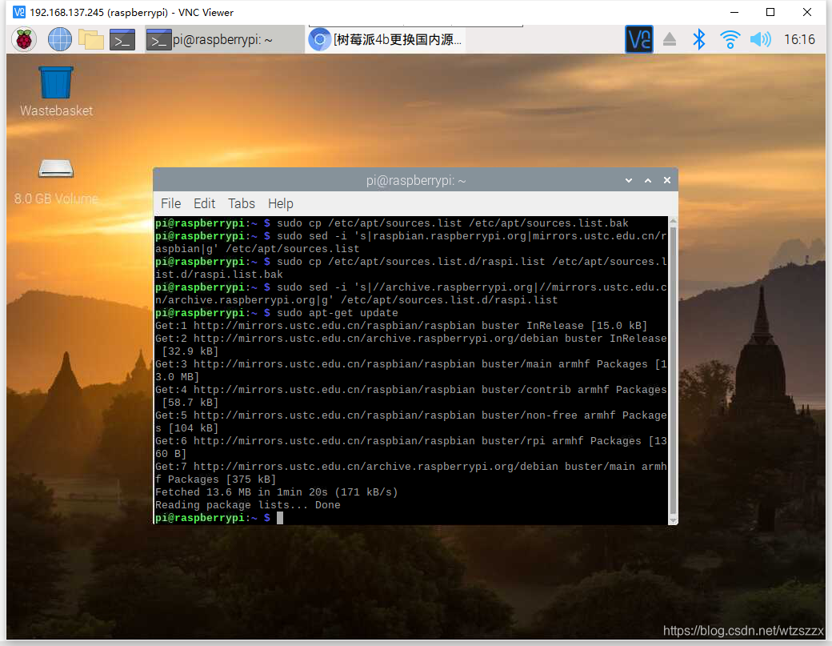Image resolution: width=832 pixels, height=646 pixels.
Task: Click the eject media tray icon
Action: [x=670, y=39]
